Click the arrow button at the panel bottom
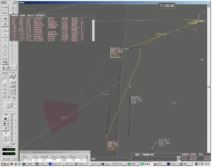The width and height of the screenshot is (212, 167). click(15, 159)
